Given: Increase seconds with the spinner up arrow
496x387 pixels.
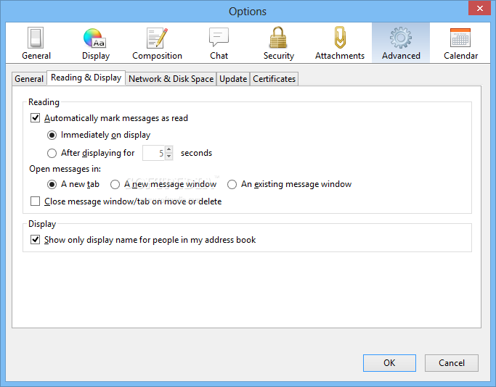Looking at the screenshot, I should (x=169, y=149).
